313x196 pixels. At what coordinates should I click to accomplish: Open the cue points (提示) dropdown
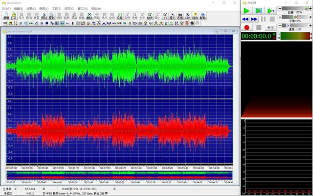point(172,16)
